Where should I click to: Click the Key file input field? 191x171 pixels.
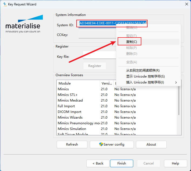100,55
